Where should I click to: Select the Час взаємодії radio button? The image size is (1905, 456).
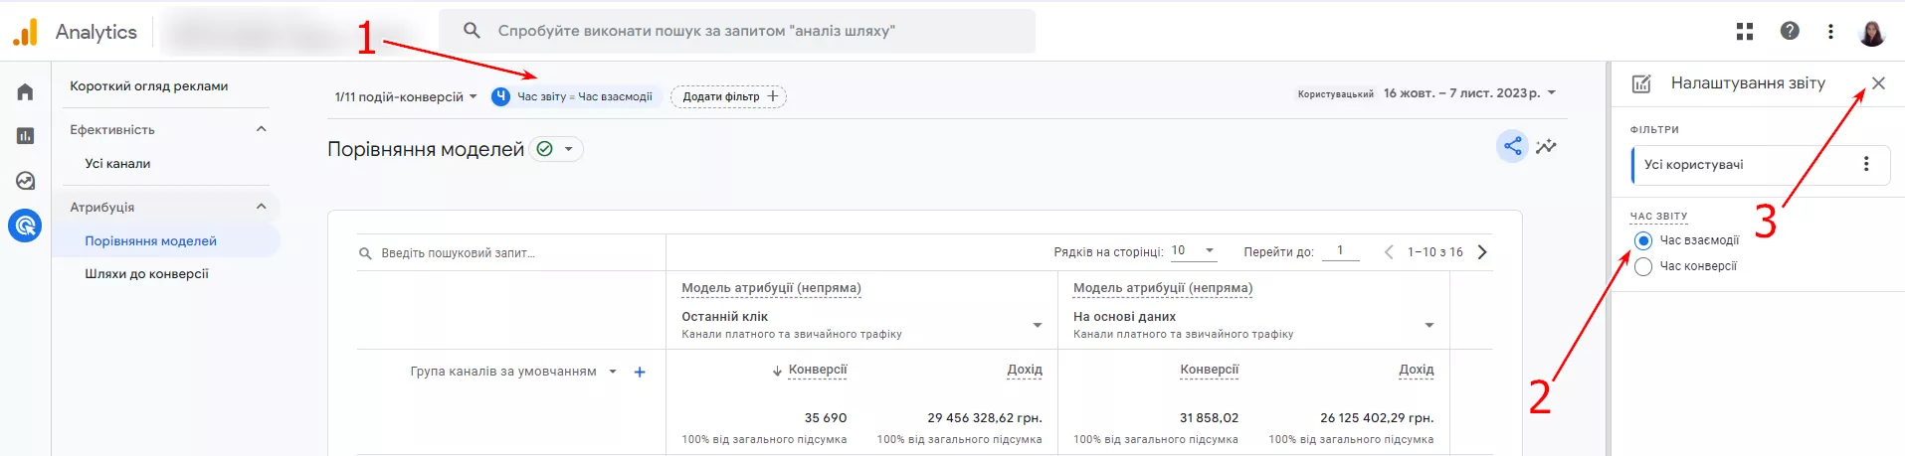[x=1643, y=240]
